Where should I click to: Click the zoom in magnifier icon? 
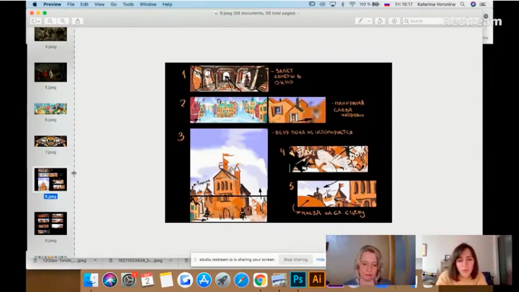tap(62, 21)
